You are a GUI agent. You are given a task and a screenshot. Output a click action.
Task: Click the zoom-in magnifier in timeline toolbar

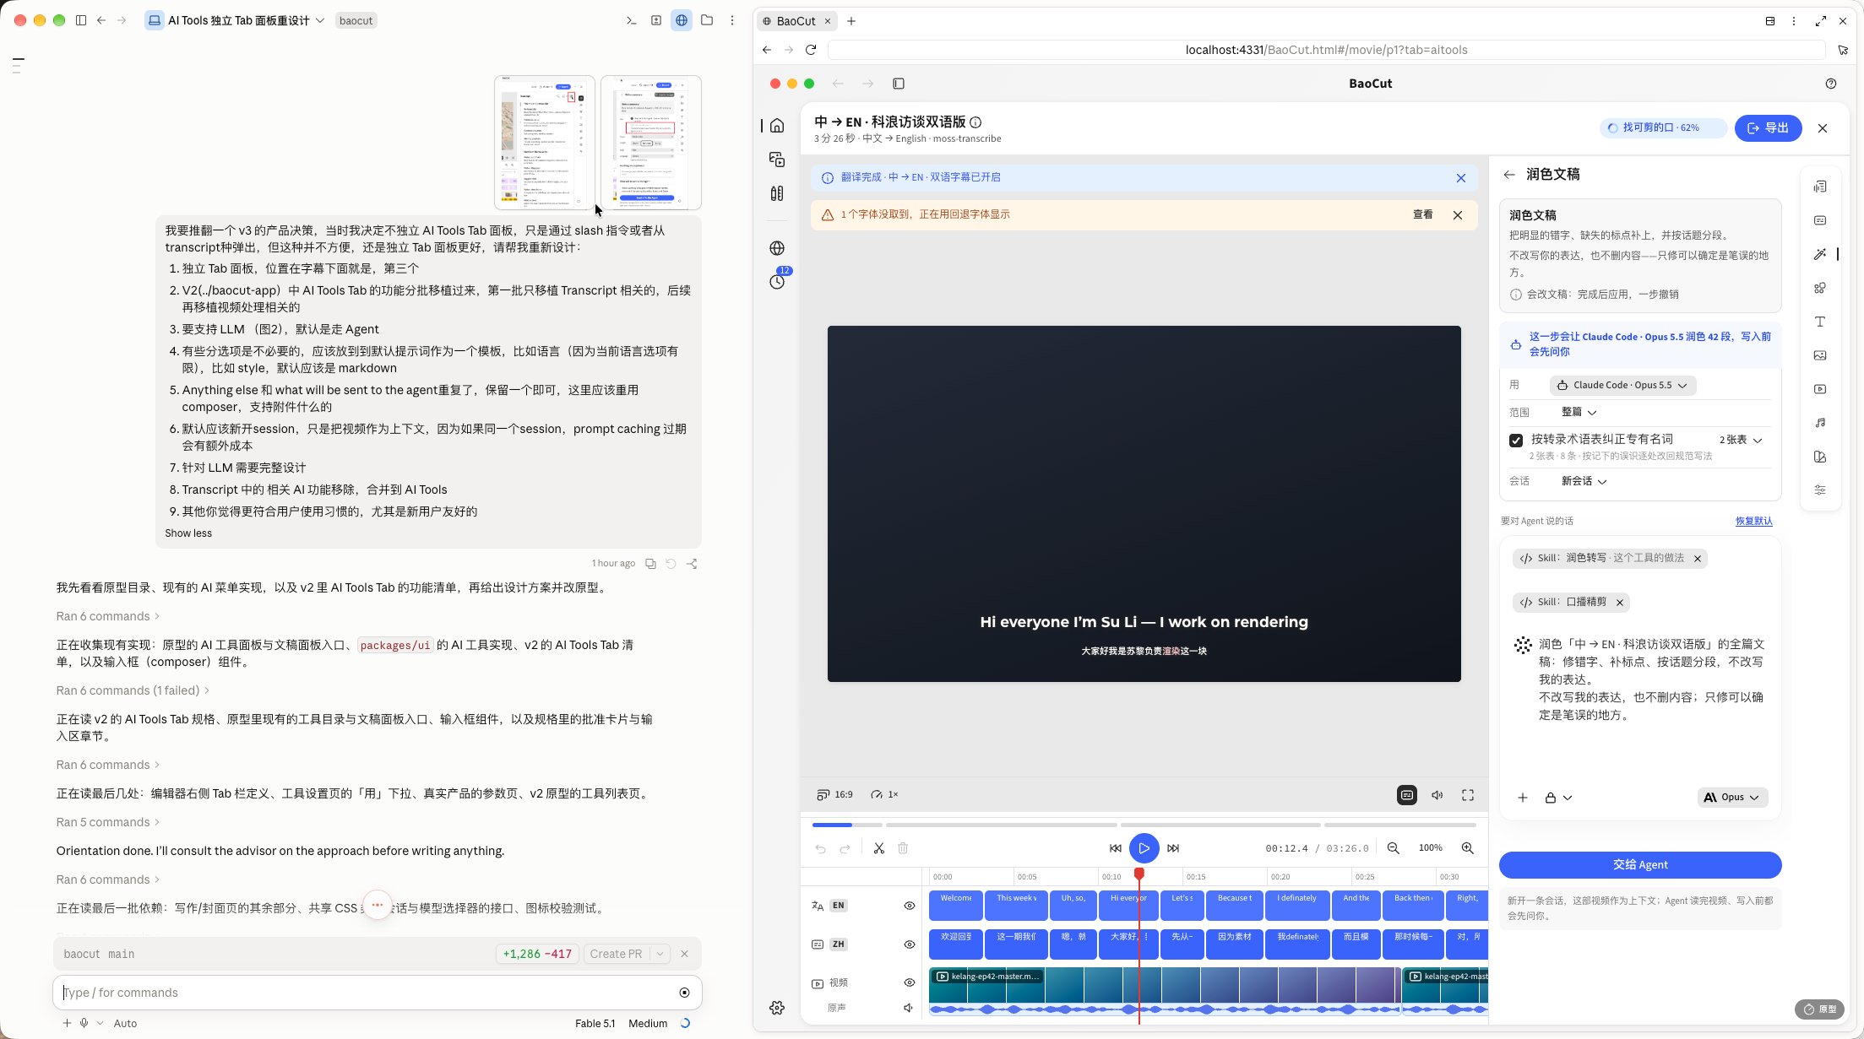tap(1468, 848)
